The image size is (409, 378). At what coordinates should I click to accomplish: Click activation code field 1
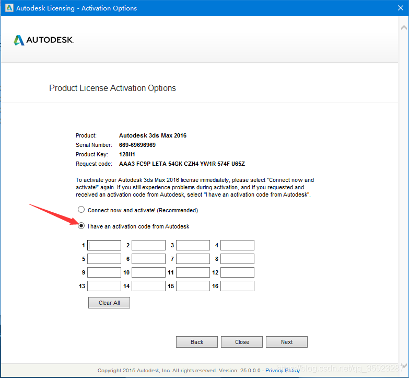[x=104, y=245]
